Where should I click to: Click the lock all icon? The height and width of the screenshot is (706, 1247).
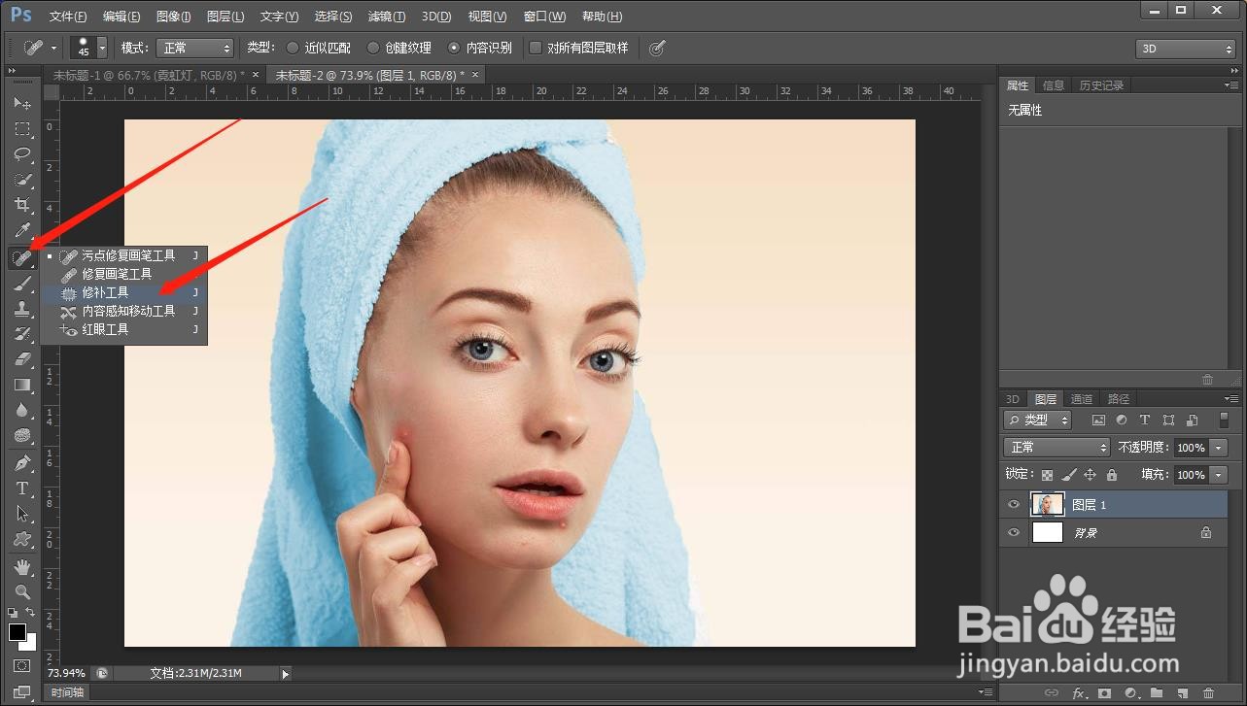coord(1111,475)
